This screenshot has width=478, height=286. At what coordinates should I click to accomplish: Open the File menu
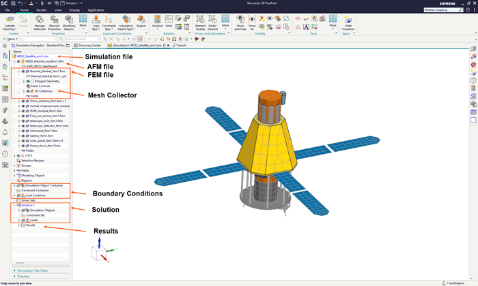[x=8, y=10]
